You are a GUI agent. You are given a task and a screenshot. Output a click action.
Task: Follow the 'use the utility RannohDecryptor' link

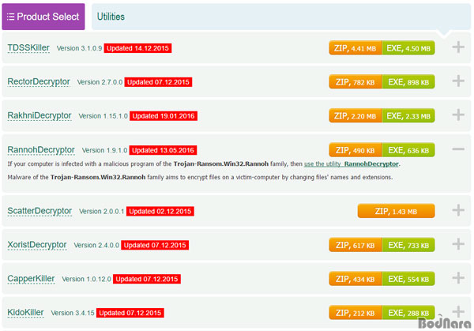click(x=352, y=164)
